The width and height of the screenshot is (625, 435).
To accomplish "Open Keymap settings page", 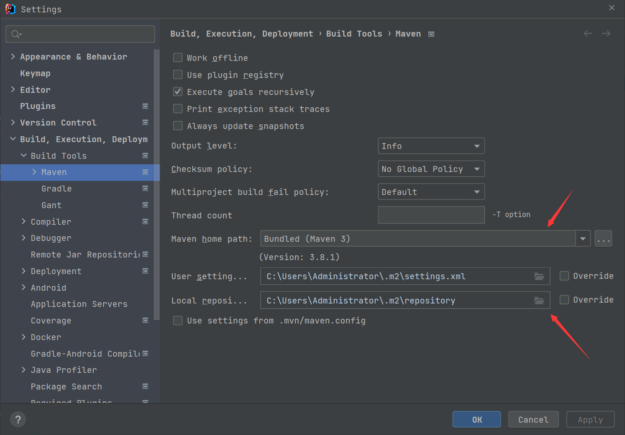I will 35,73.
